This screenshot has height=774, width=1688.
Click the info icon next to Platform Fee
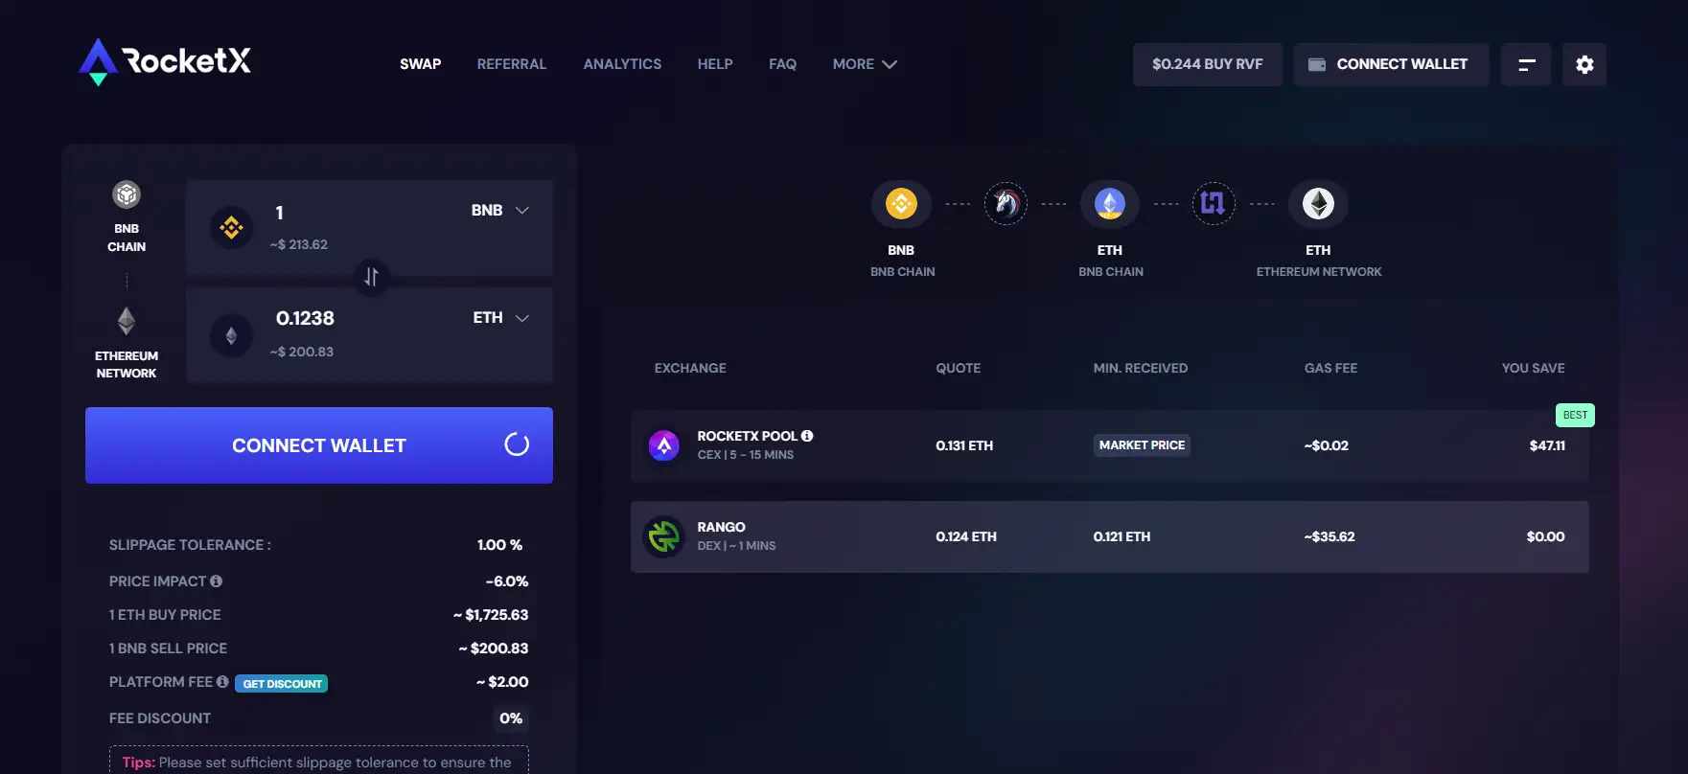point(222,682)
